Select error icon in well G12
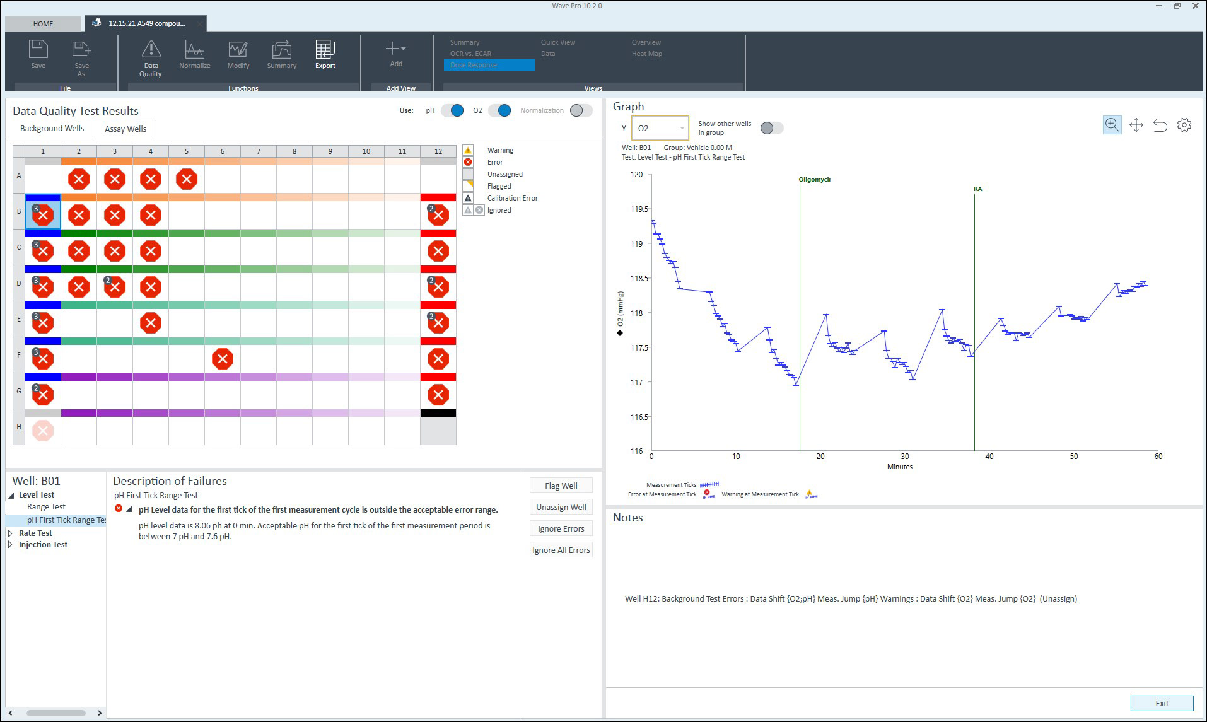 [x=438, y=395]
